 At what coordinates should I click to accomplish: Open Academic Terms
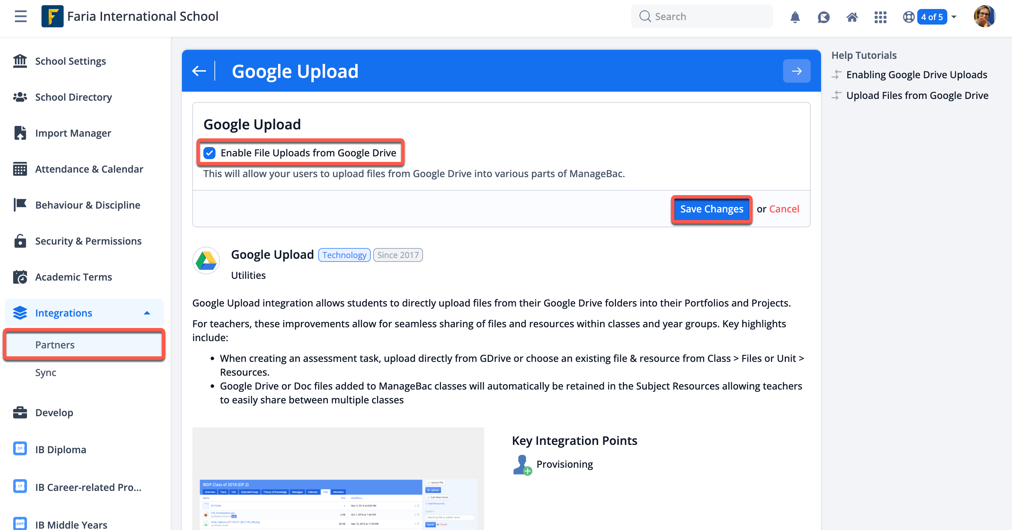[x=73, y=277]
